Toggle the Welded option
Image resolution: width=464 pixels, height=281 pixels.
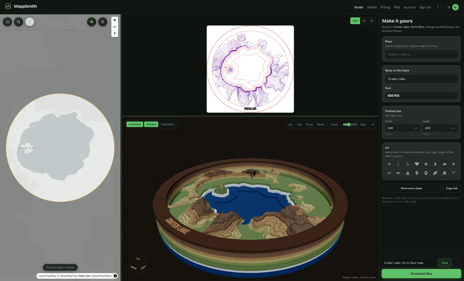point(151,124)
